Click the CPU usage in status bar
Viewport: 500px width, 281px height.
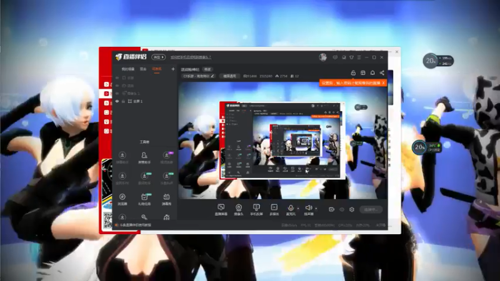345,225
